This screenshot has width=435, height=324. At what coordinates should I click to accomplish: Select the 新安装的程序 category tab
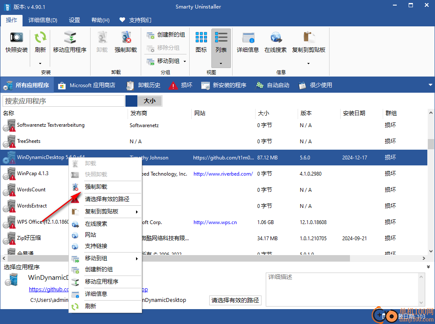click(x=224, y=85)
